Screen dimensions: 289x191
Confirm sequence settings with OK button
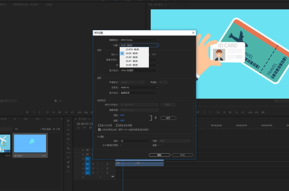159,155
